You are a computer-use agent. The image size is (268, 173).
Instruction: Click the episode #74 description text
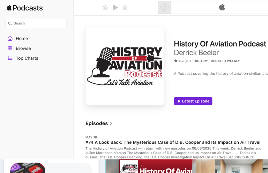click(x=173, y=153)
